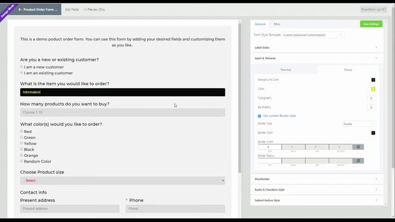Tick the Preview Only checkbox
The height and width of the screenshot is (222, 395).
pos(85,9)
